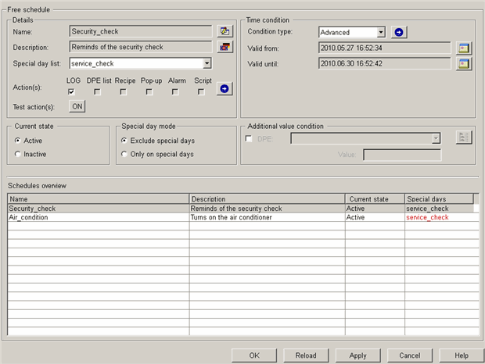Open the calendar picker for Valid from
The width and height of the screenshot is (485, 364).
point(465,48)
